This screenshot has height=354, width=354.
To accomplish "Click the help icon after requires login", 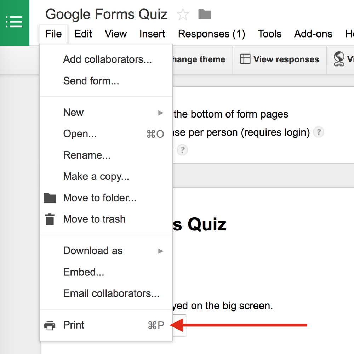I will pos(319,132).
